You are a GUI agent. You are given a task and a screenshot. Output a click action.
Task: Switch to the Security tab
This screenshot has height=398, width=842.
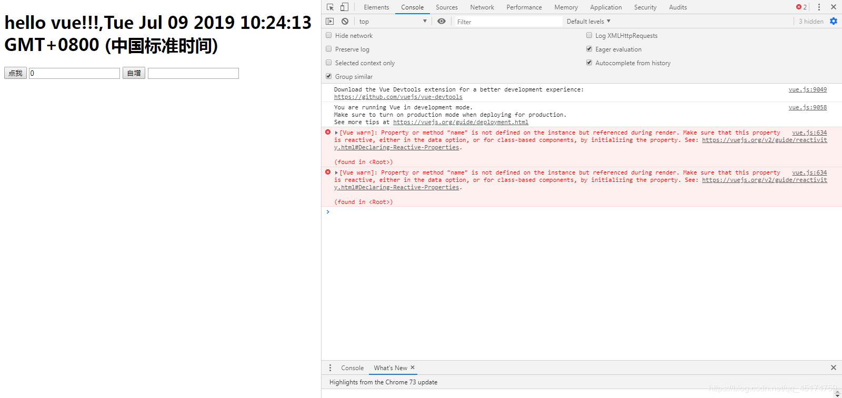[x=645, y=7]
